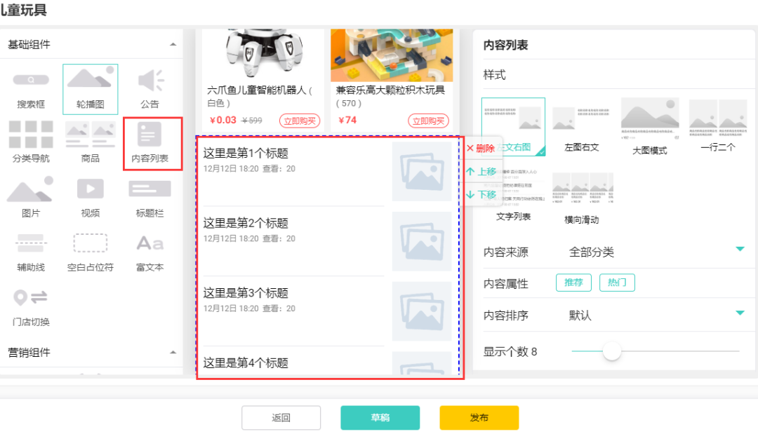Select the 搜索框 component icon
Viewport: 758px width, 434px height.
coord(29,84)
